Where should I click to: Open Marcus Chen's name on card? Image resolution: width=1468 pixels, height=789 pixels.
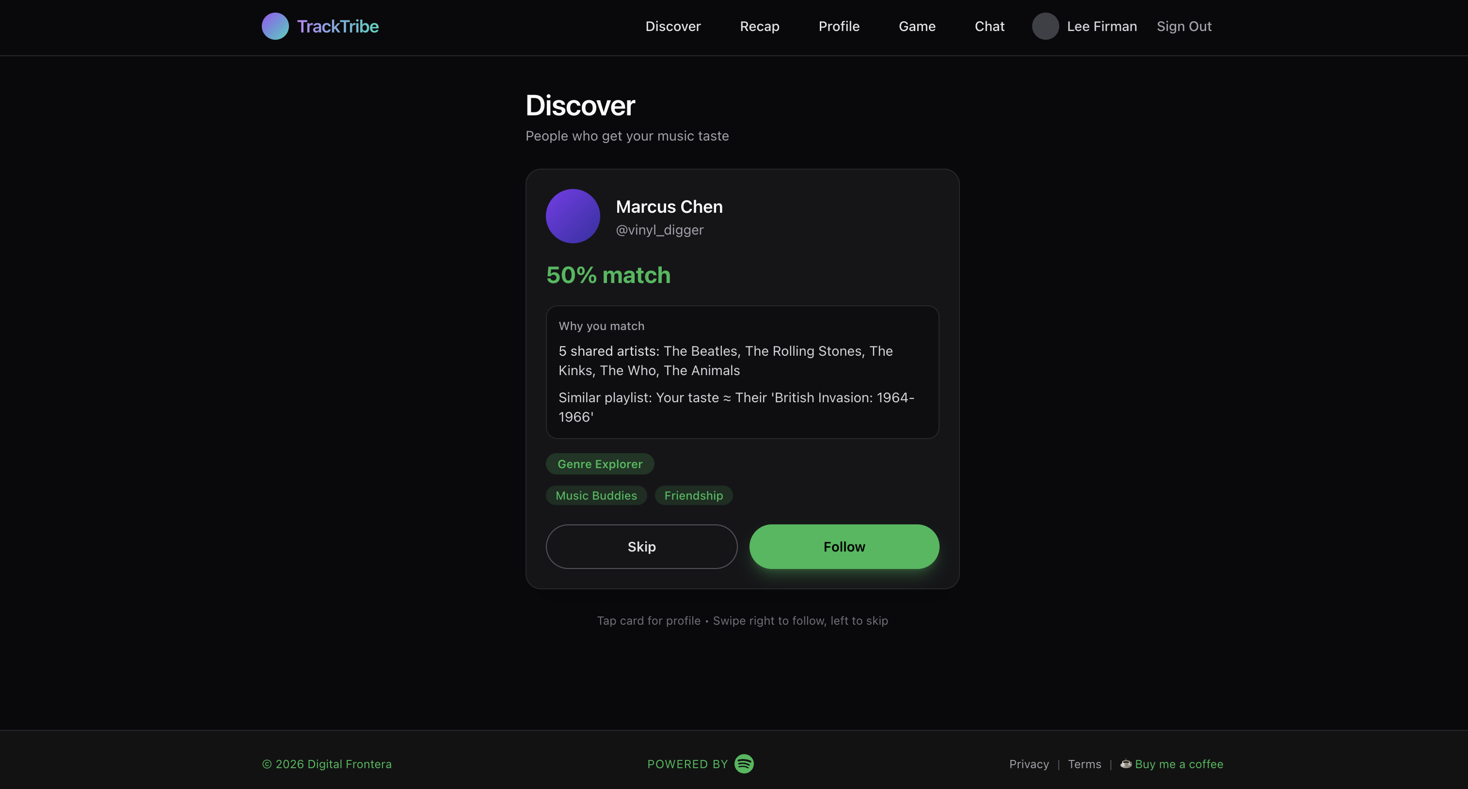tap(669, 206)
